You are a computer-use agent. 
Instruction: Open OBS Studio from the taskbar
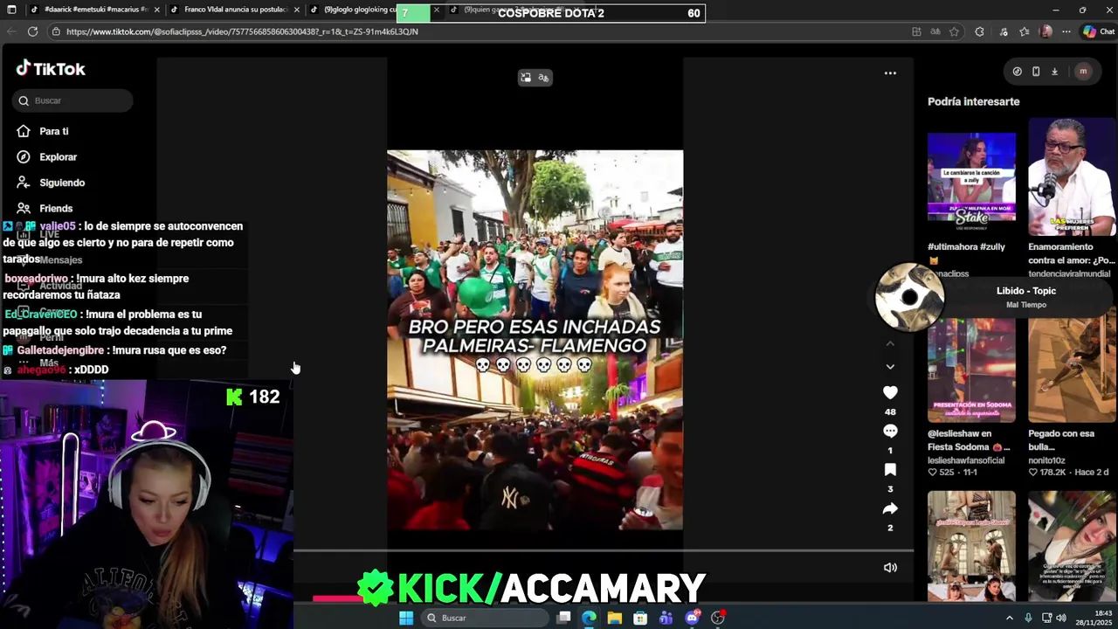[x=718, y=619]
